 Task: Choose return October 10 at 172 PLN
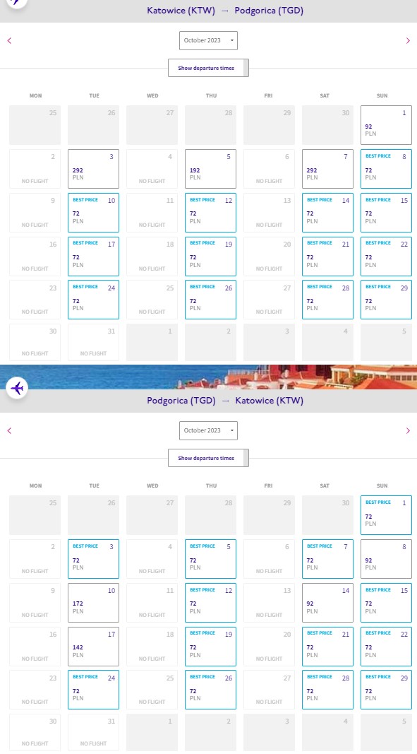pyautogui.click(x=93, y=603)
